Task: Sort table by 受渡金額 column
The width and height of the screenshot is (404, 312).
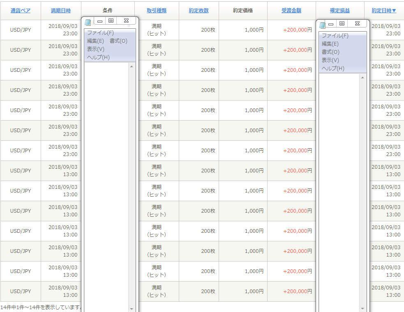Action: pyautogui.click(x=291, y=11)
